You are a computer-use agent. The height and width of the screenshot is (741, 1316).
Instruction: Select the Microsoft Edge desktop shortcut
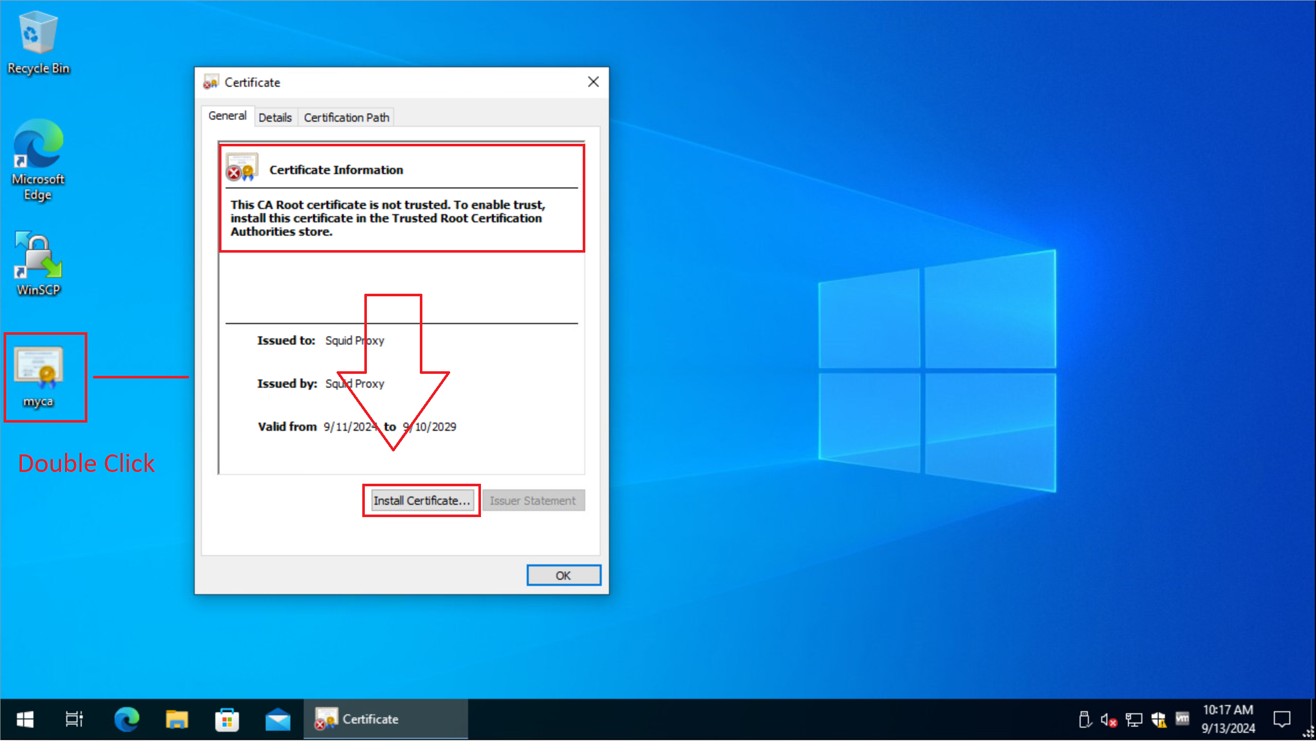38,160
